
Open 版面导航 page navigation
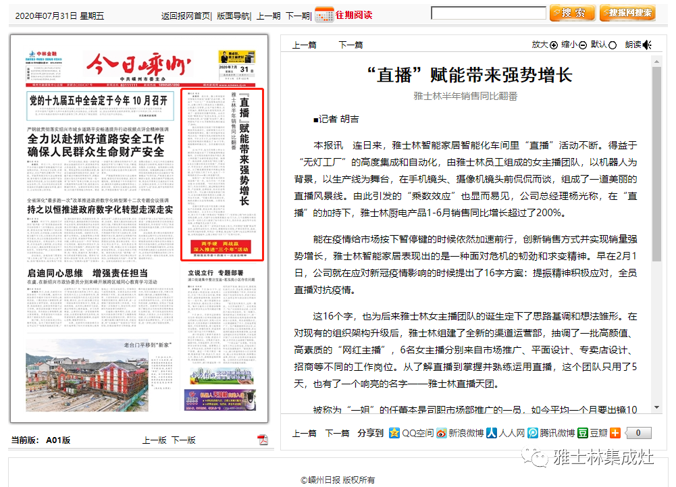(233, 16)
